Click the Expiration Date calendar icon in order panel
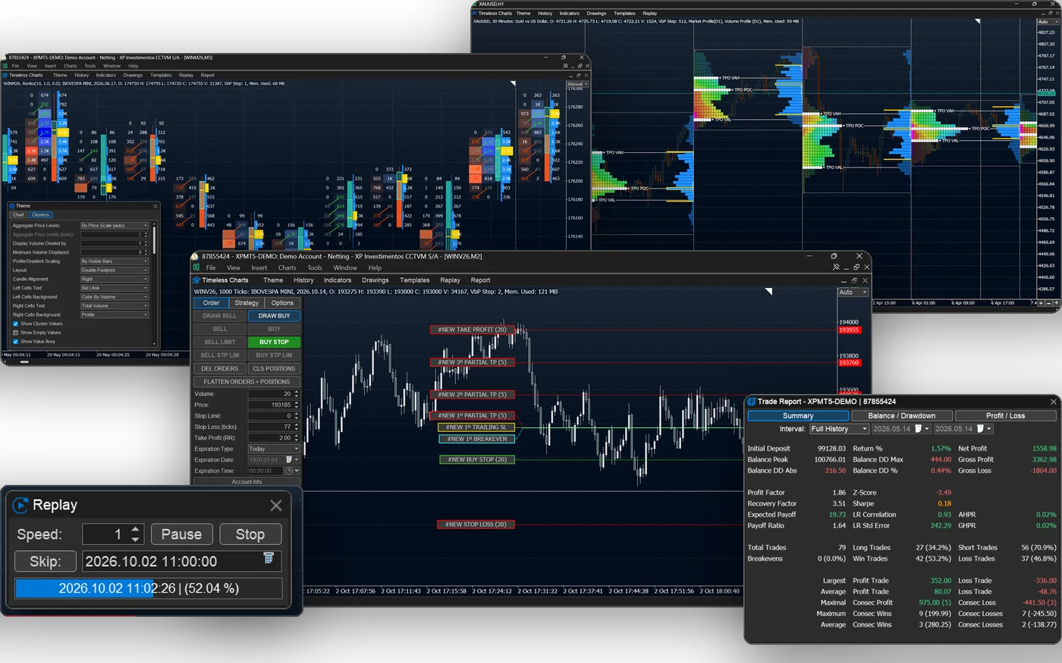The width and height of the screenshot is (1062, 663). pos(288,459)
